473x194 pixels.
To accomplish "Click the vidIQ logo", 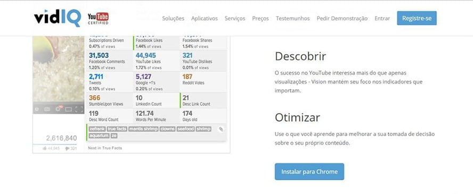I will [x=58, y=18].
